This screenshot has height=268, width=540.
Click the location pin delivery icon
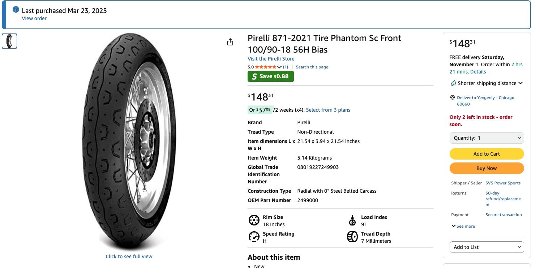(452, 98)
